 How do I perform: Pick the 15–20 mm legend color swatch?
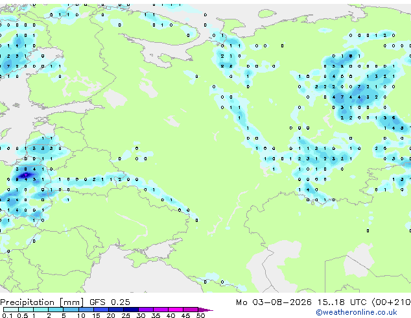(x=101, y=310)
